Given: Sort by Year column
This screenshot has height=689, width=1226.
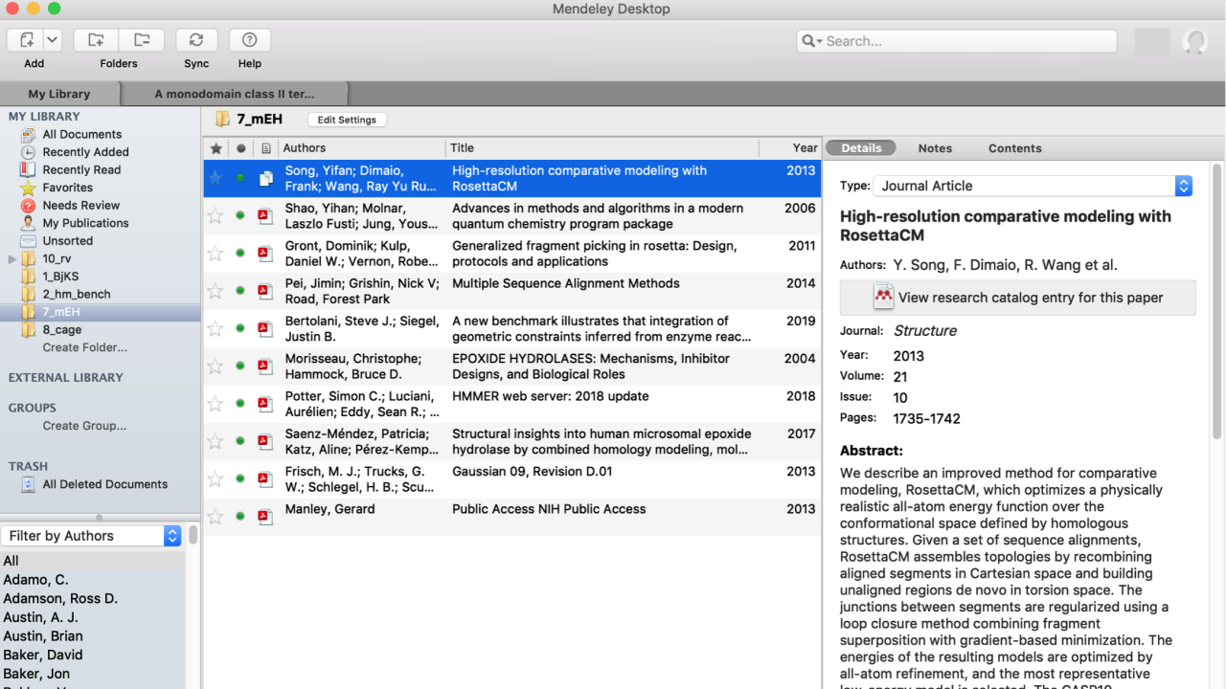Looking at the screenshot, I should coord(790,148).
